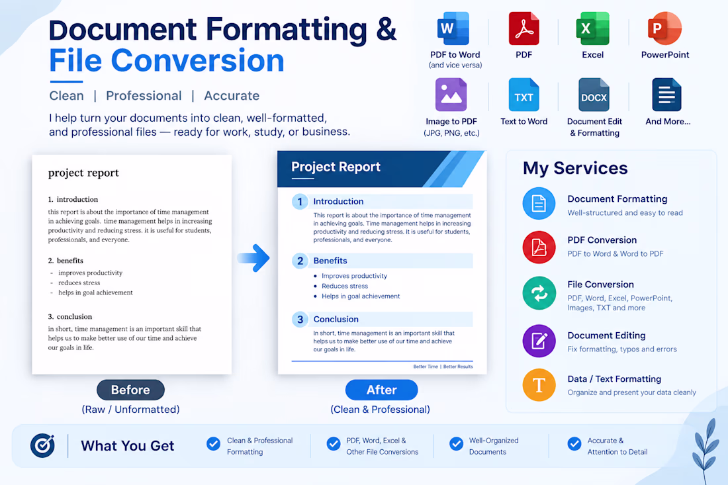Click the 'PDF Conversion' service title
The width and height of the screenshot is (728, 485).
point(602,240)
